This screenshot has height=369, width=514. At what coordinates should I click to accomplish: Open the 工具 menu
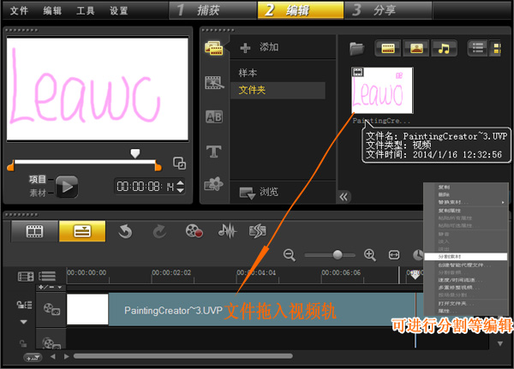pos(86,11)
